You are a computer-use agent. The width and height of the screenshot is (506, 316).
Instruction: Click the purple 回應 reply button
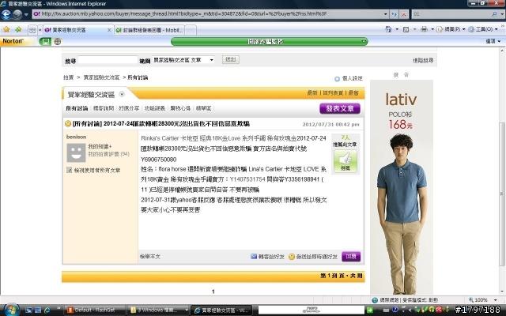351,257
